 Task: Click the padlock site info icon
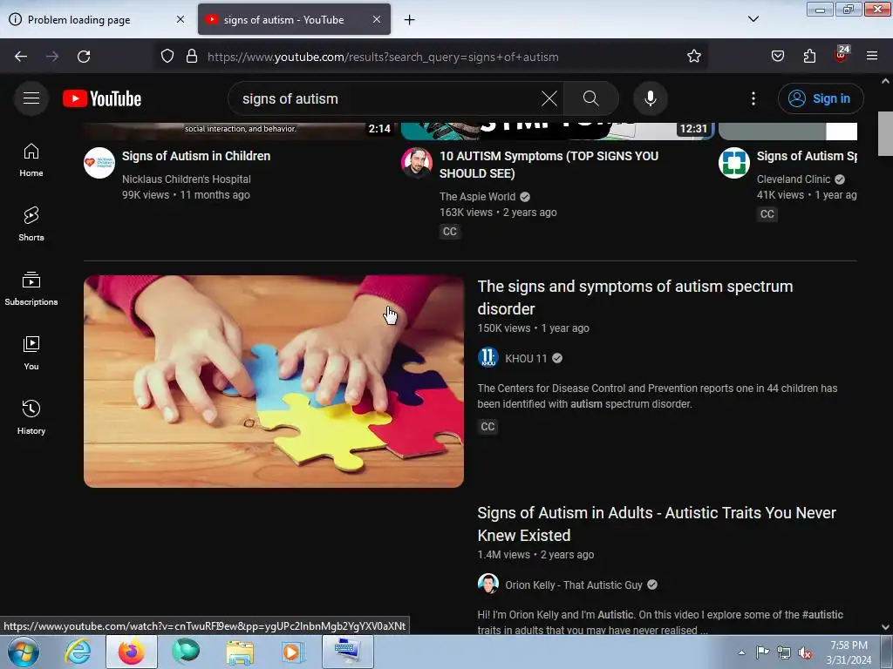pyautogui.click(x=192, y=57)
